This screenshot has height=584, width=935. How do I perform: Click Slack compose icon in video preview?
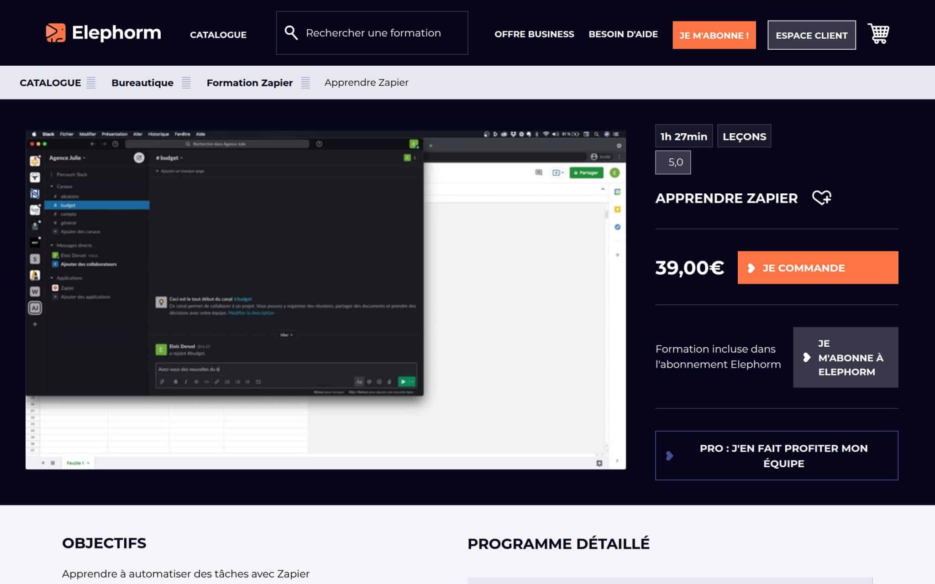[x=139, y=158]
